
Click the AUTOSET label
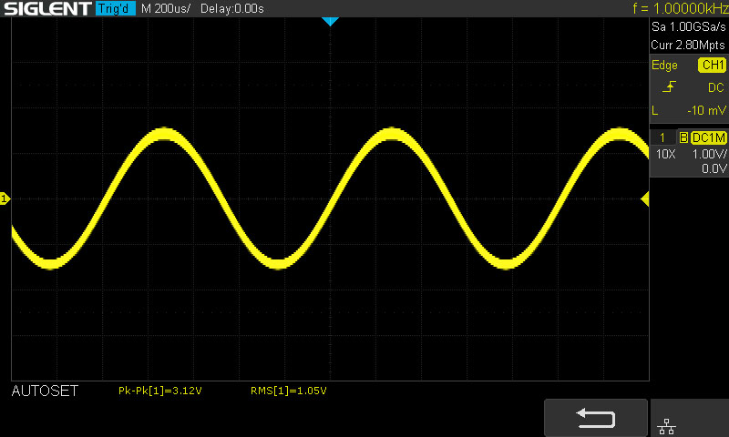pyautogui.click(x=45, y=391)
